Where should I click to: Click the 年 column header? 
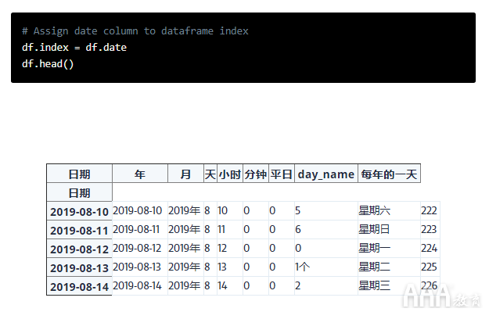[140, 174]
